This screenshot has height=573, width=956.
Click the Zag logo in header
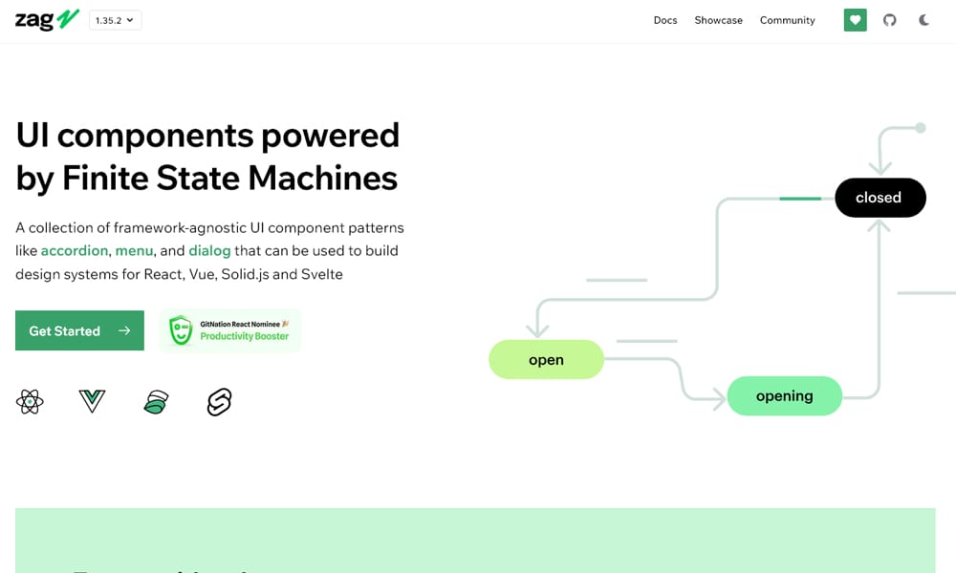pyautogui.click(x=47, y=19)
